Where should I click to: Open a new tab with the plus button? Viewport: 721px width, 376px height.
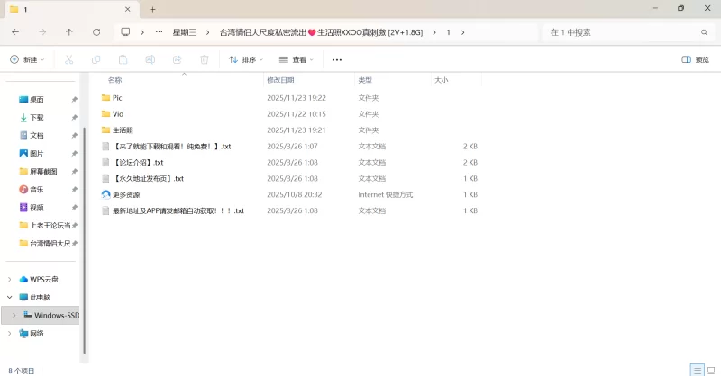152,9
